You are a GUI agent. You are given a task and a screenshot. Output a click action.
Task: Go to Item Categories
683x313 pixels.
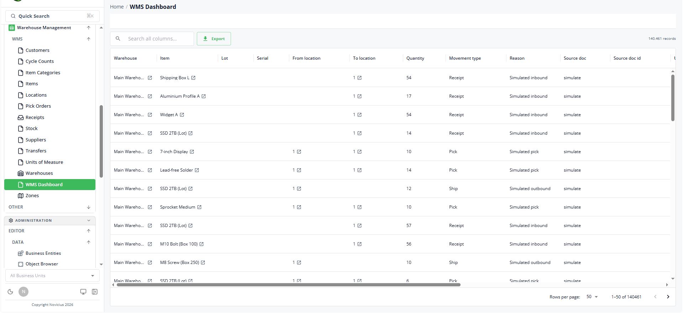click(x=50, y=72)
